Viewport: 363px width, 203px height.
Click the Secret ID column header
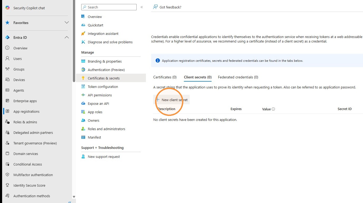(345, 109)
